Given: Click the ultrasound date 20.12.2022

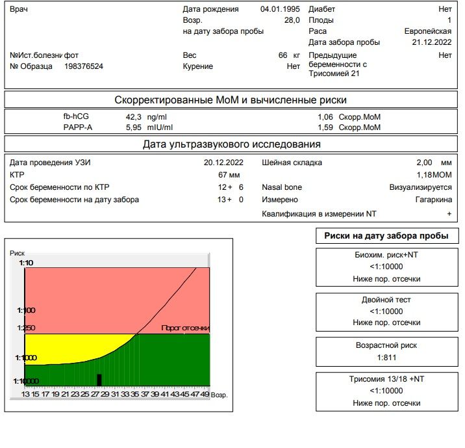Looking at the screenshot, I should pyautogui.click(x=222, y=163).
